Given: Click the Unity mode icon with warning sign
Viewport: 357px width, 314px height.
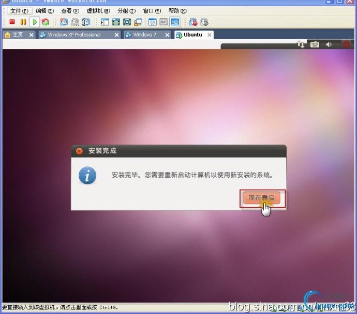Looking at the screenshot, I should [138, 22].
